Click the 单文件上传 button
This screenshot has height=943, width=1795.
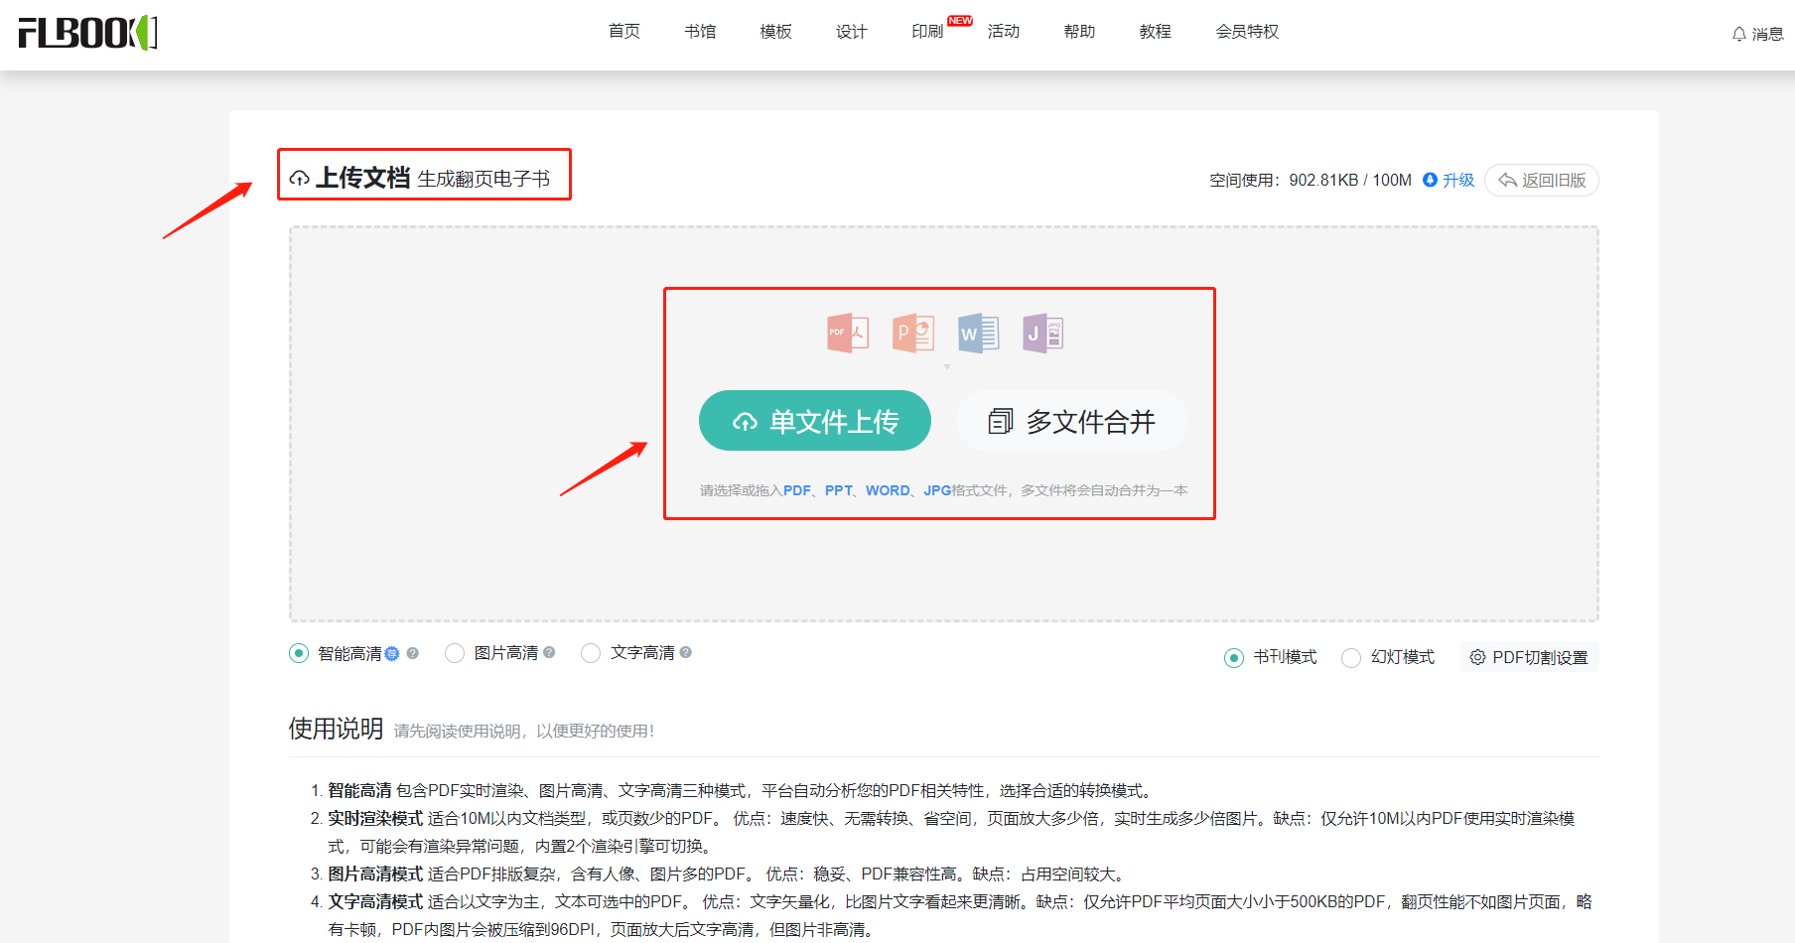[815, 421]
